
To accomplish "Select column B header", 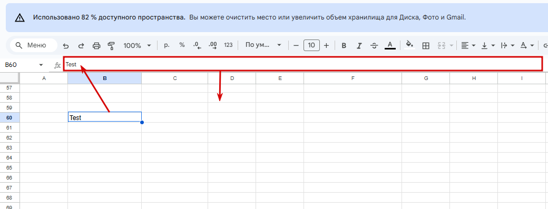I will point(104,78).
